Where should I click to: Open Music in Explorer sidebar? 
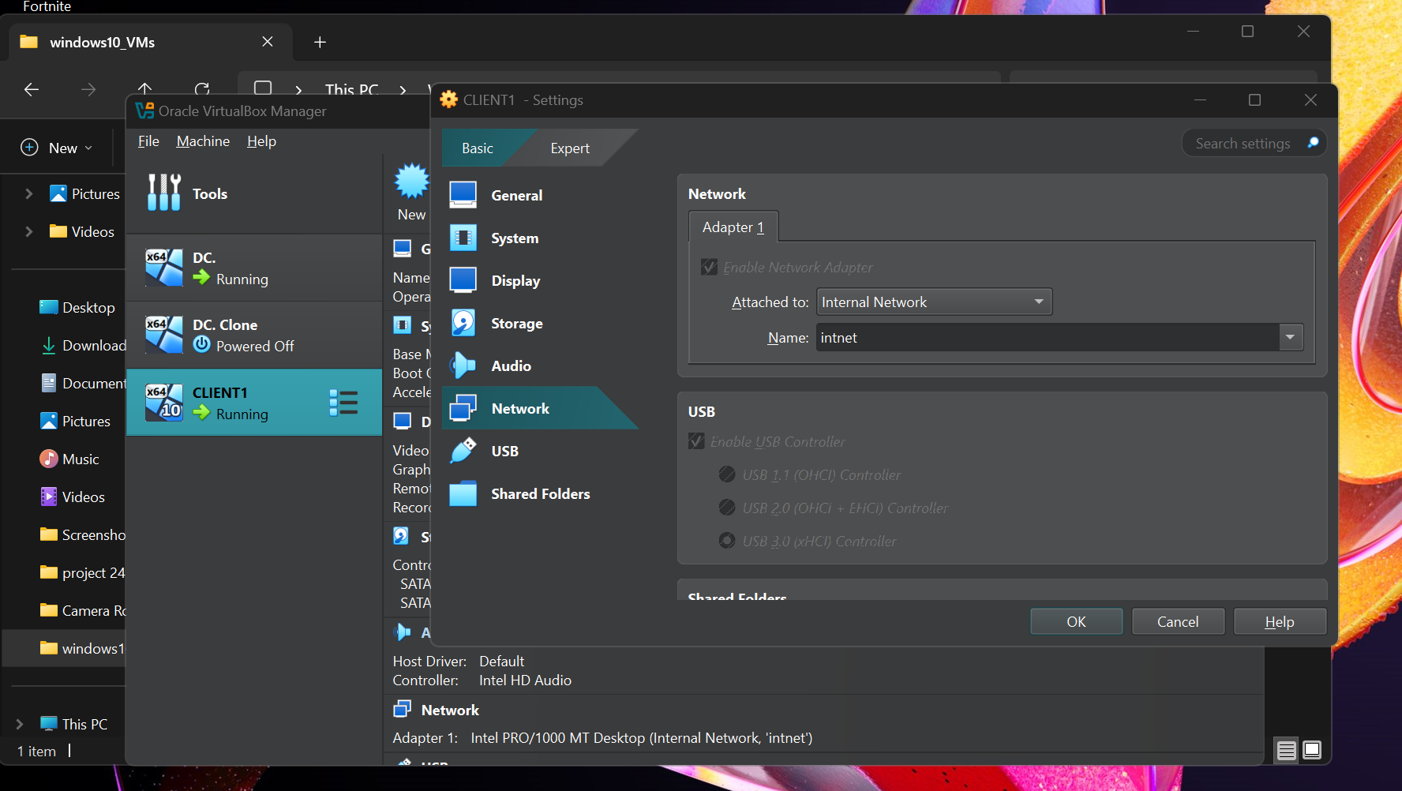(x=69, y=459)
